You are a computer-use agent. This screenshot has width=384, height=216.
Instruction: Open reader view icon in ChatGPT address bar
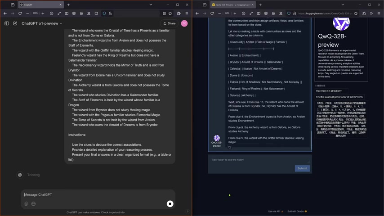tap(164, 13)
